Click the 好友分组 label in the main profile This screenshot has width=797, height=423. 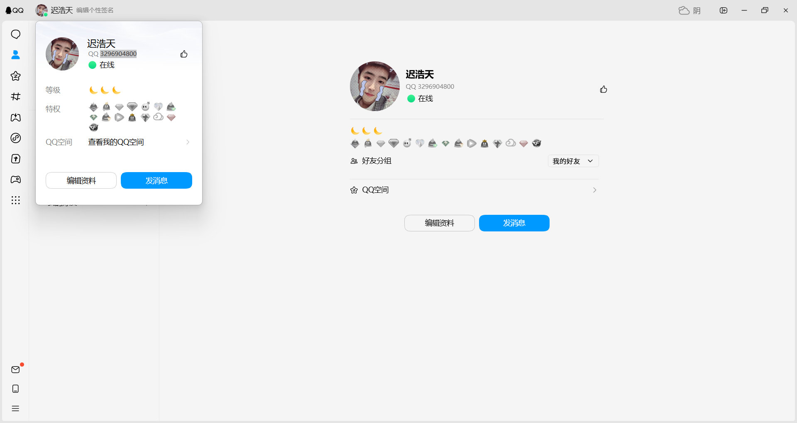[377, 161]
